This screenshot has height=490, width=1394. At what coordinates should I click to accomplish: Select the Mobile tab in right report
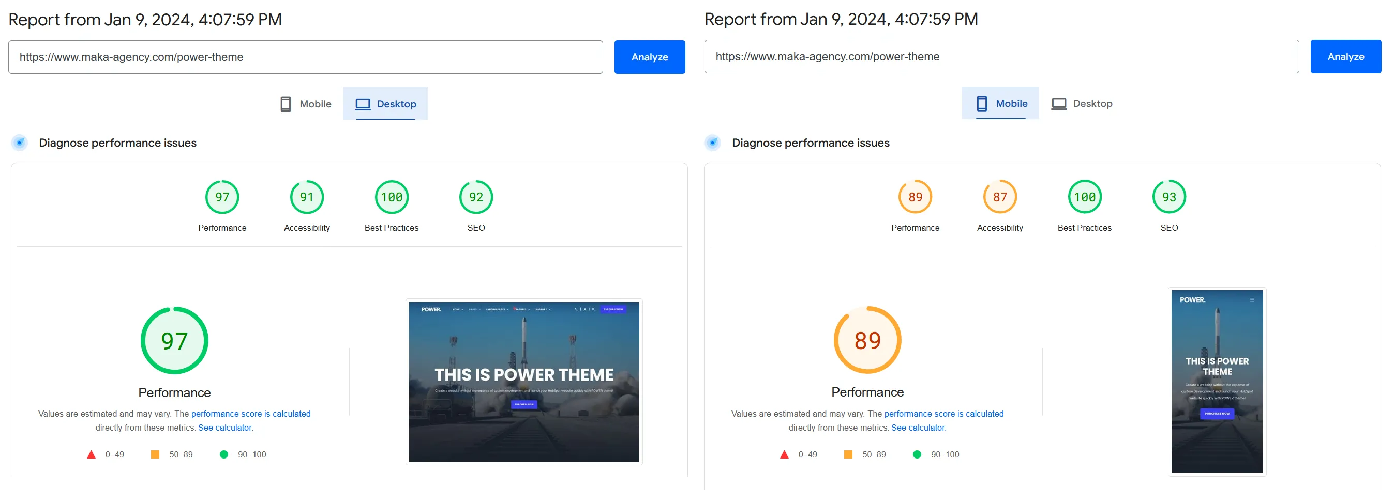click(x=1000, y=103)
